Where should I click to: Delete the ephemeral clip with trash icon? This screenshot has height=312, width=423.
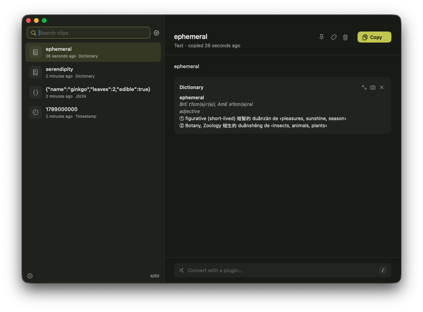pyautogui.click(x=345, y=37)
